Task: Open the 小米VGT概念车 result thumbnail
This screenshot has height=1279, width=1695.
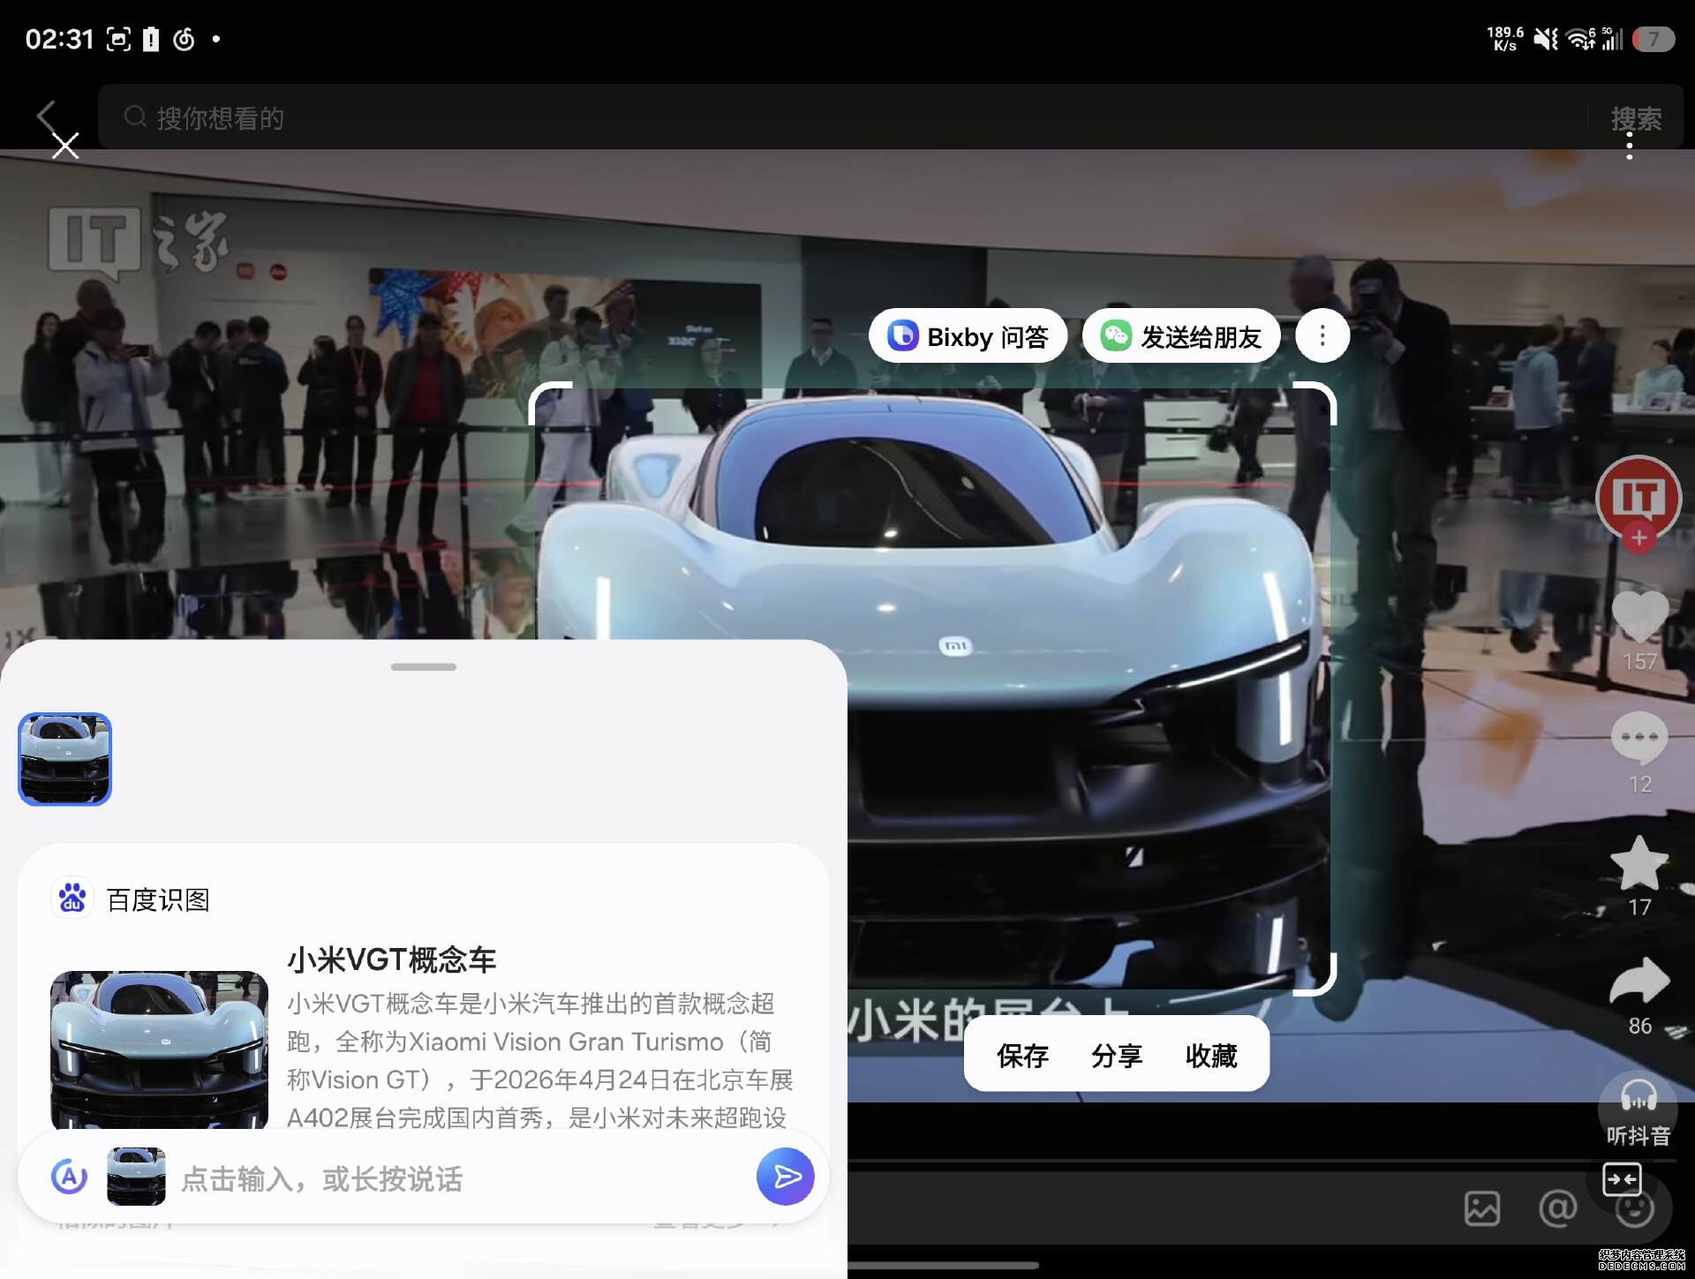Action: [x=159, y=1051]
